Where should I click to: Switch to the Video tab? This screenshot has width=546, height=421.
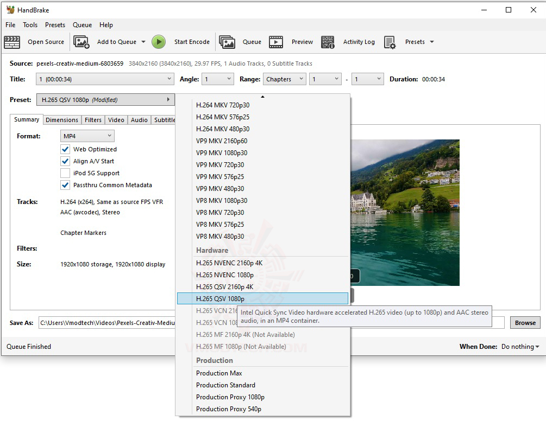coord(116,120)
